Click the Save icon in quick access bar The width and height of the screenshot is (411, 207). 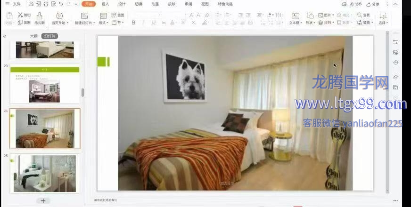click(x=31, y=4)
